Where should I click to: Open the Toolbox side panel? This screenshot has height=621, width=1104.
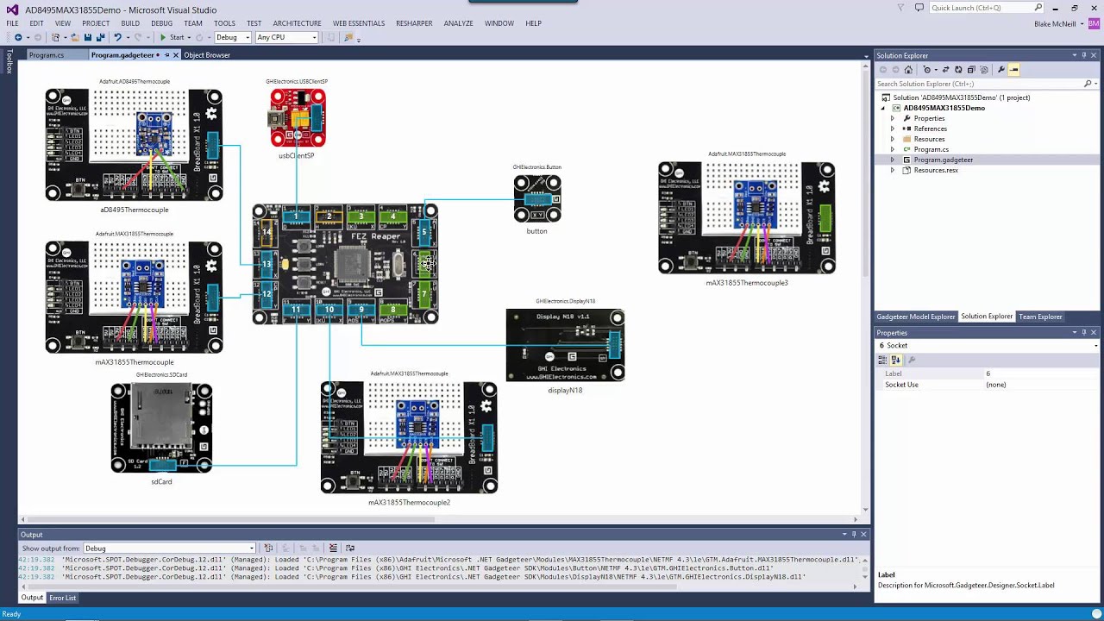tap(9, 61)
